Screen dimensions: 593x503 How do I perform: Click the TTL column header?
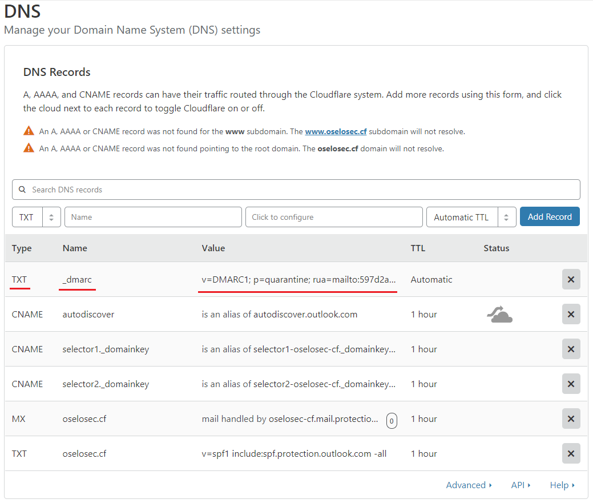click(418, 248)
